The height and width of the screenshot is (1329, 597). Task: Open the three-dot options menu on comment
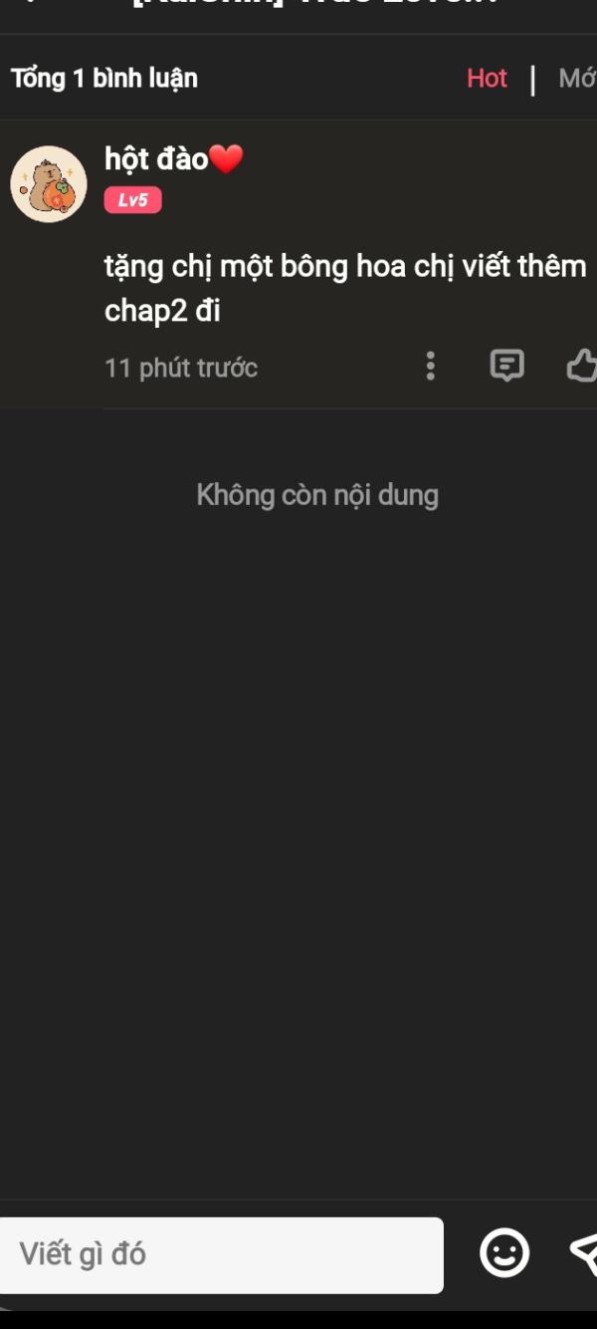click(430, 366)
